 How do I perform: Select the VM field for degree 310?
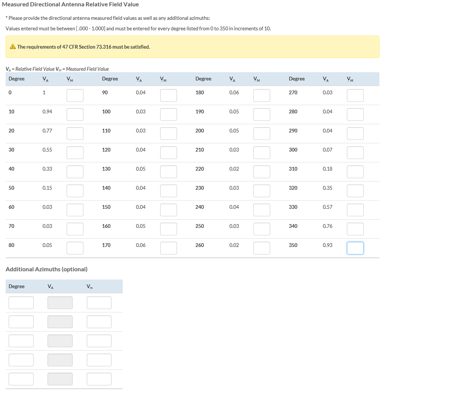355,172
